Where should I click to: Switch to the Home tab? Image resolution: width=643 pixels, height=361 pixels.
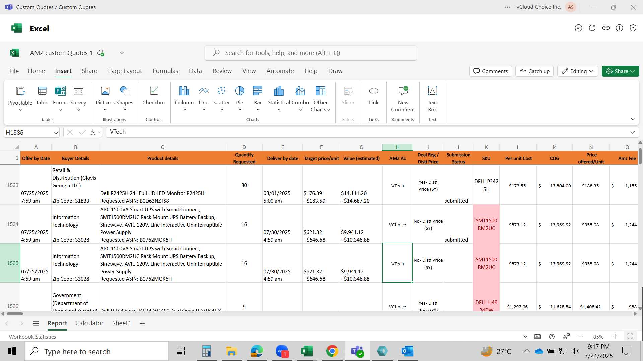click(37, 71)
